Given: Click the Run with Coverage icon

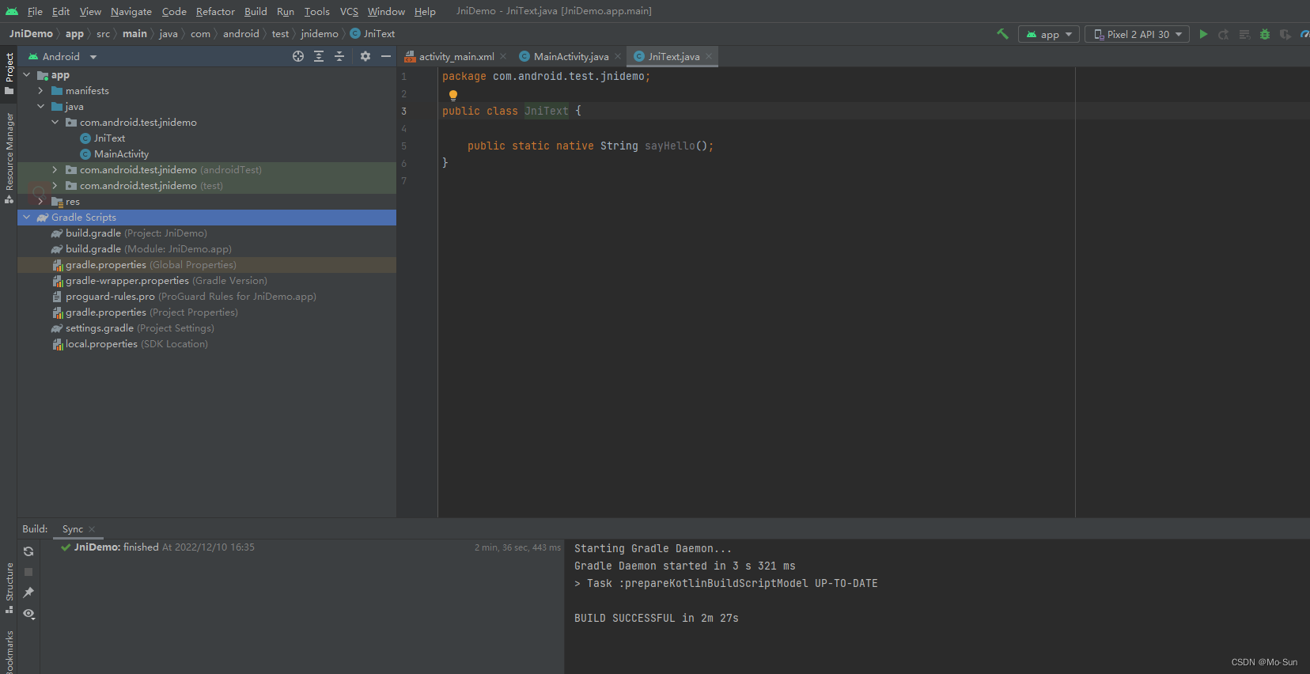Looking at the screenshot, I should tap(1285, 34).
